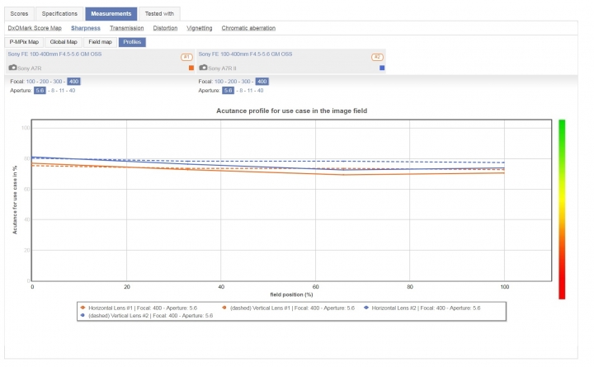Go to Transmission measurements
Image resolution: width=594 pixels, height=367 pixels.
coord(126,28)
